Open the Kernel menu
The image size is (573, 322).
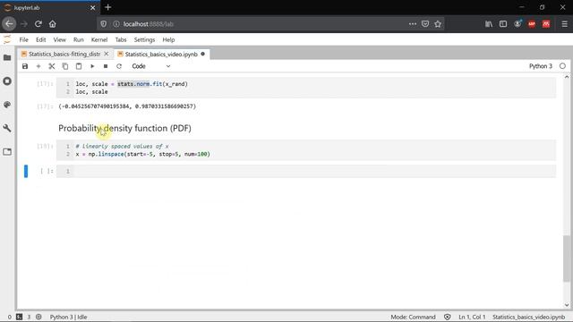point(99,39)
